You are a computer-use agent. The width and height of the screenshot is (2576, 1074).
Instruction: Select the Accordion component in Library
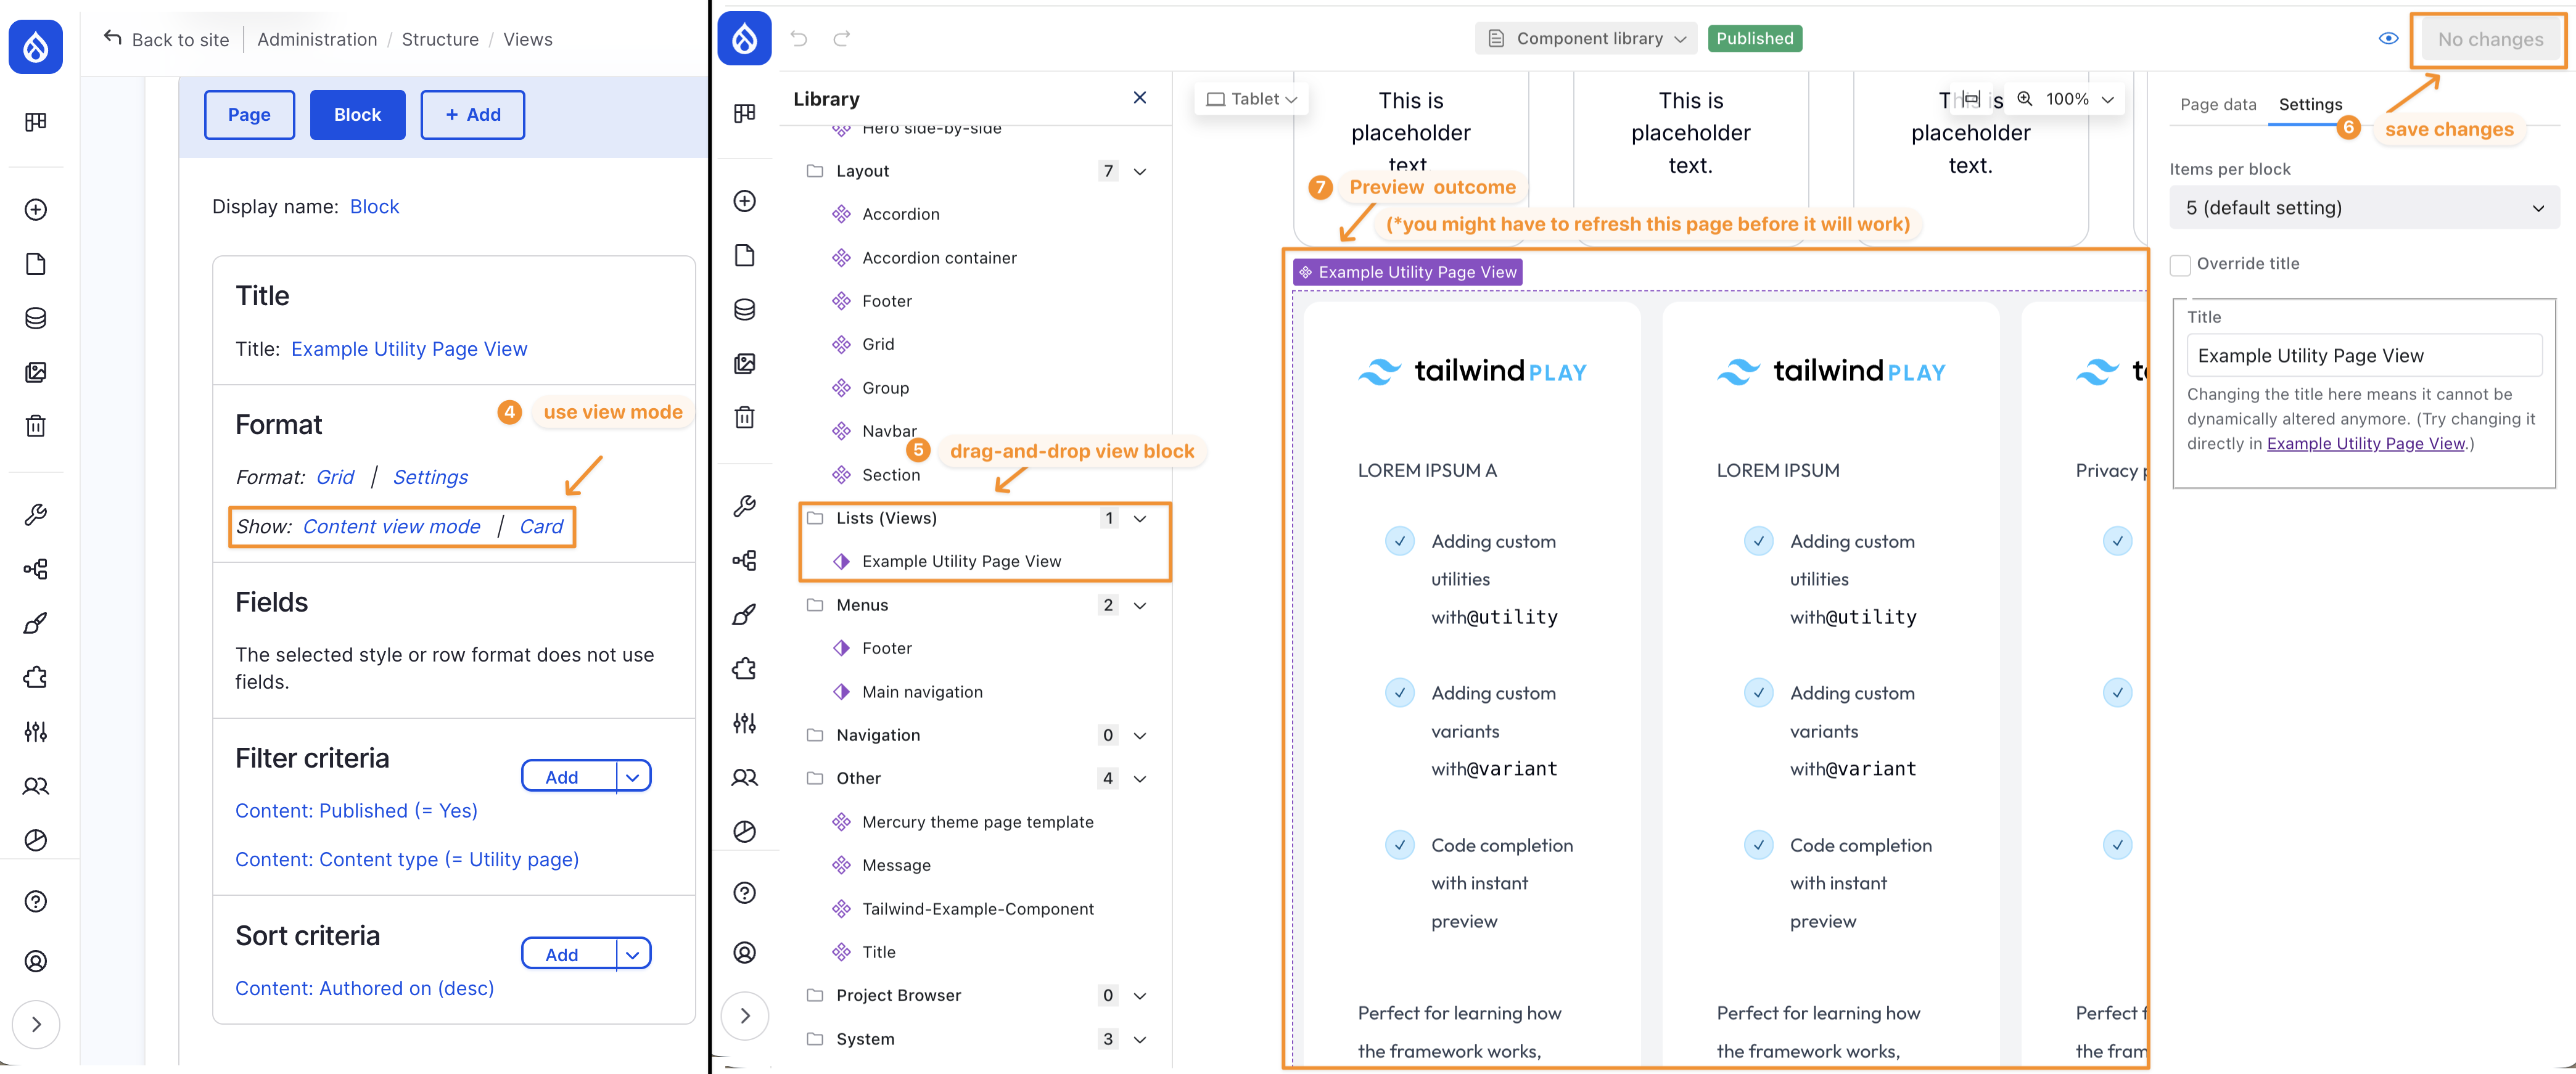pyautogui.click(x=900, y=214)
